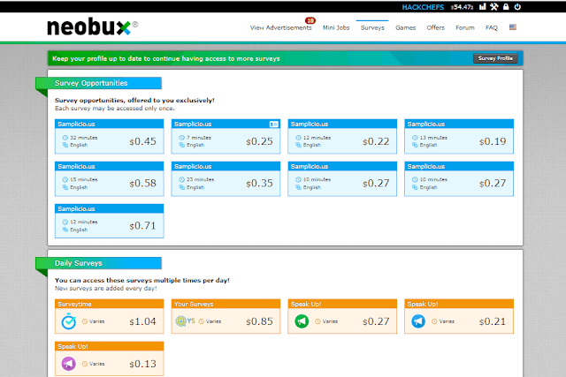This screenshot has width=566, height=377.
Task: Open the Offers page
Action: (x=435, y=27)
